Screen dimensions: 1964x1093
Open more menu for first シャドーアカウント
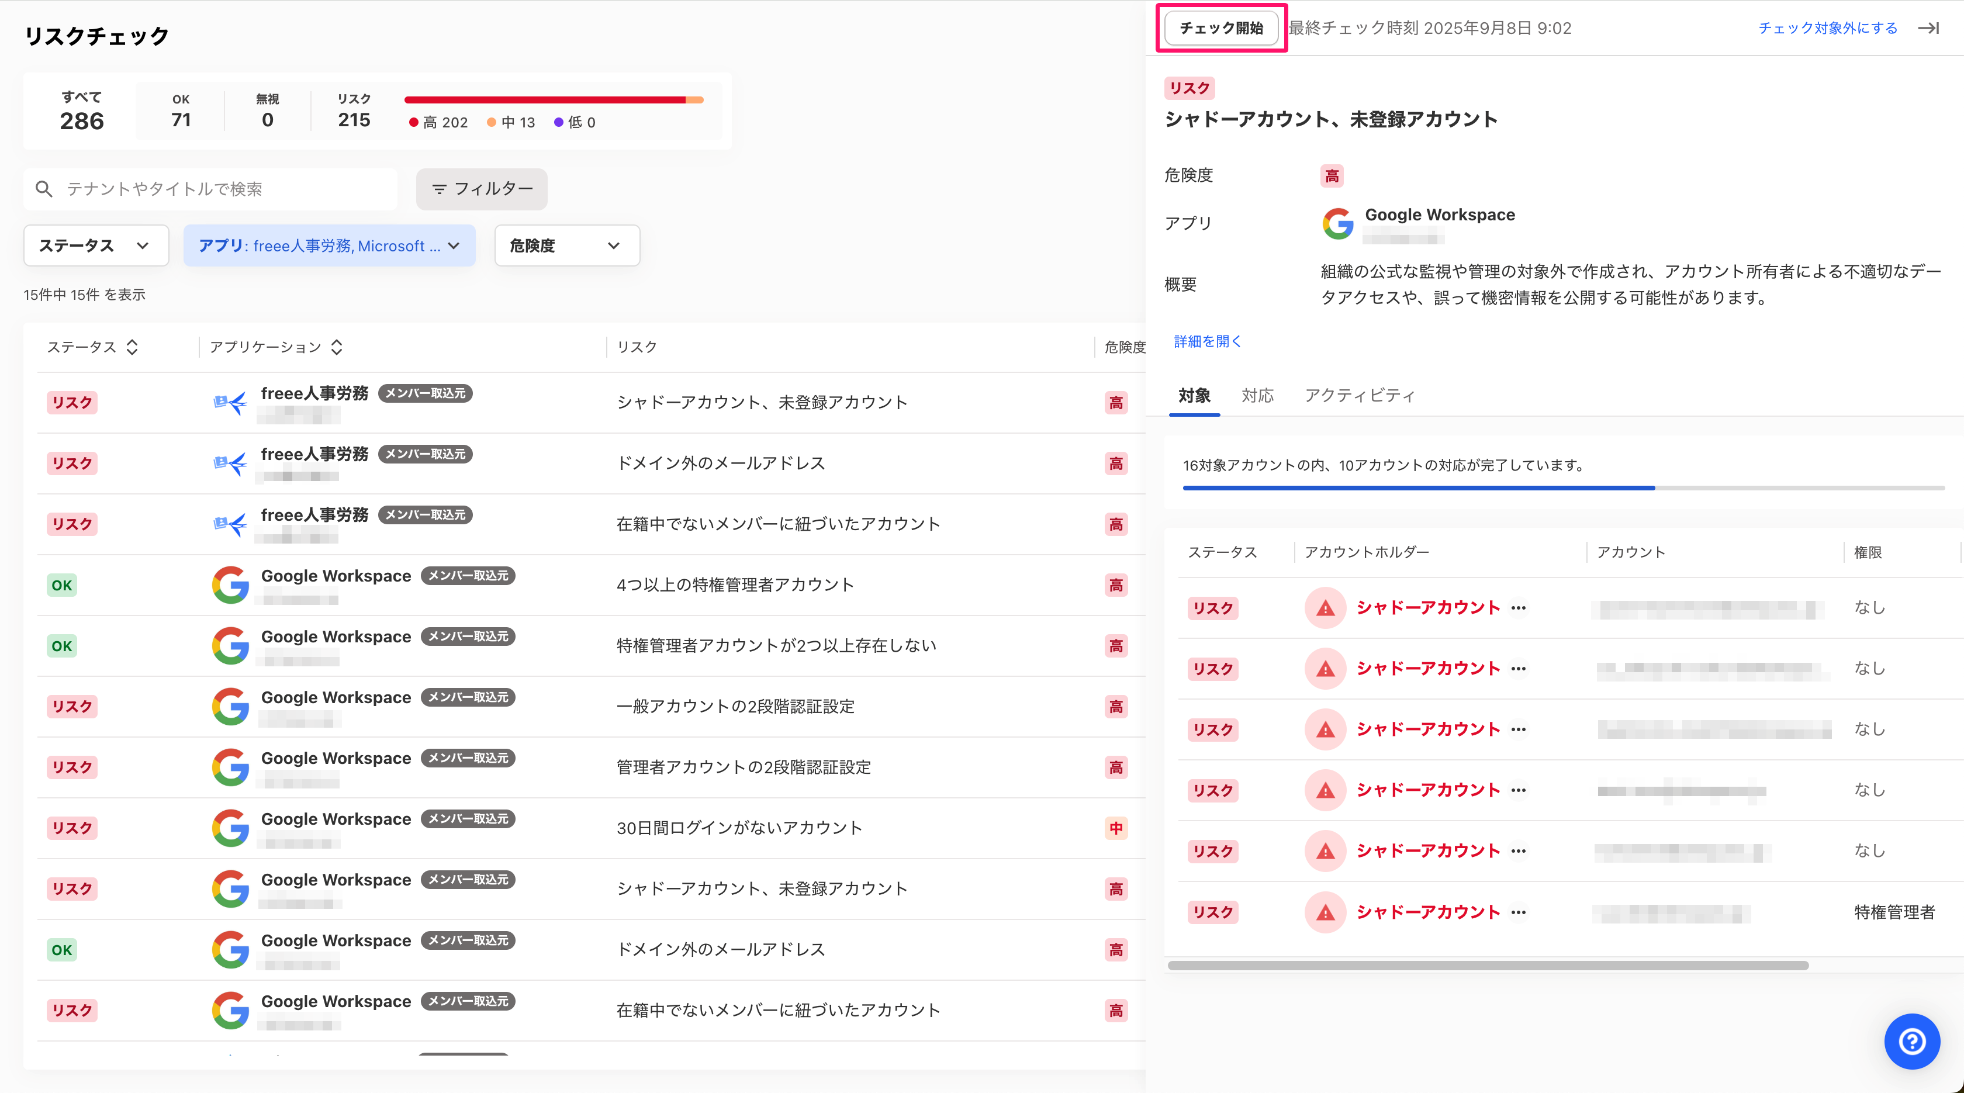1518,608
